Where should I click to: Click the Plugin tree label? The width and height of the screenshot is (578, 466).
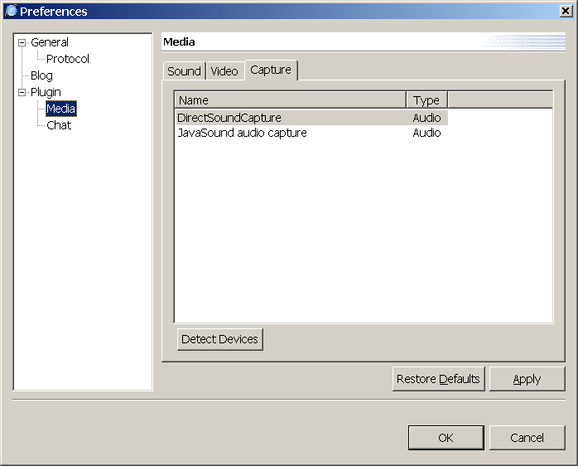coord(46,92)
